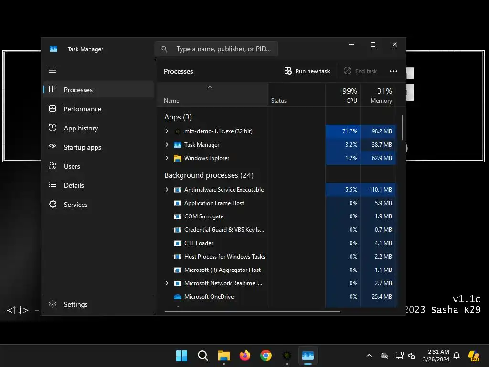Click the horizontal scrollbar below process list

pos(252,311)
